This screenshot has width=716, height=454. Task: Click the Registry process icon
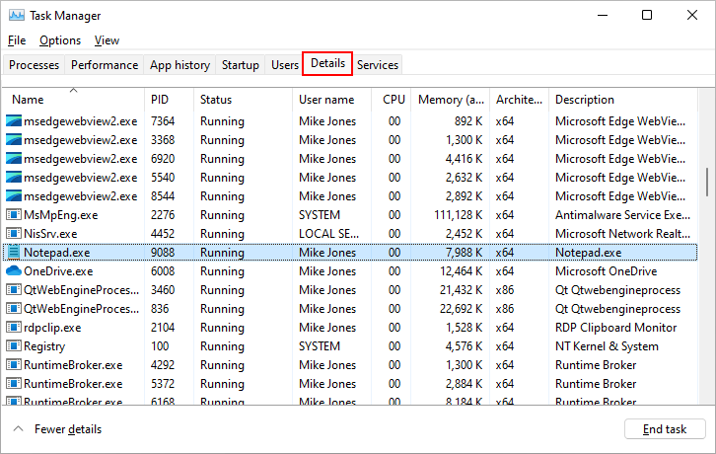[14, 346]
